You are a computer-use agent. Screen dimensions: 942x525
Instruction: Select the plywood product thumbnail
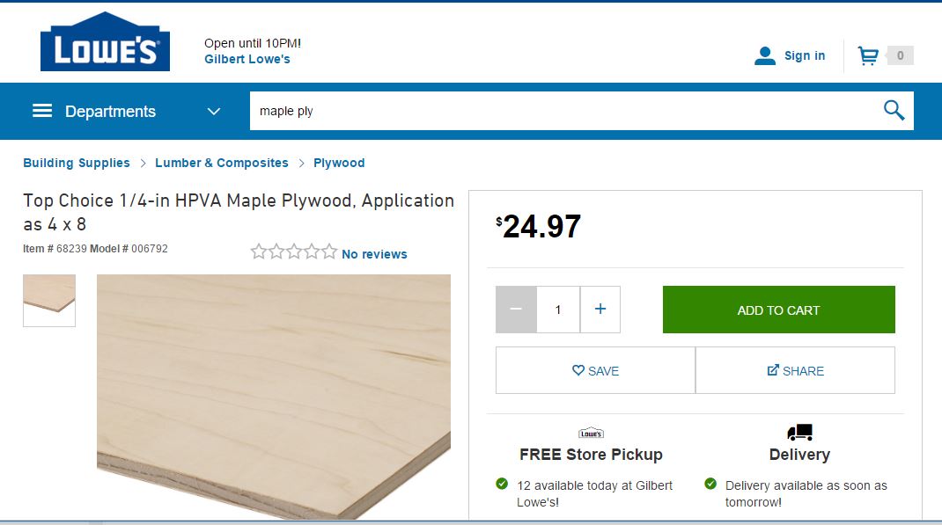tap(48, 300)
